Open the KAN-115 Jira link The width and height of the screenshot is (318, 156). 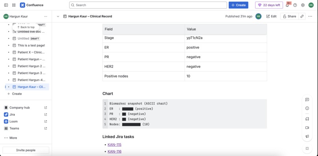[x=114, y=145]
